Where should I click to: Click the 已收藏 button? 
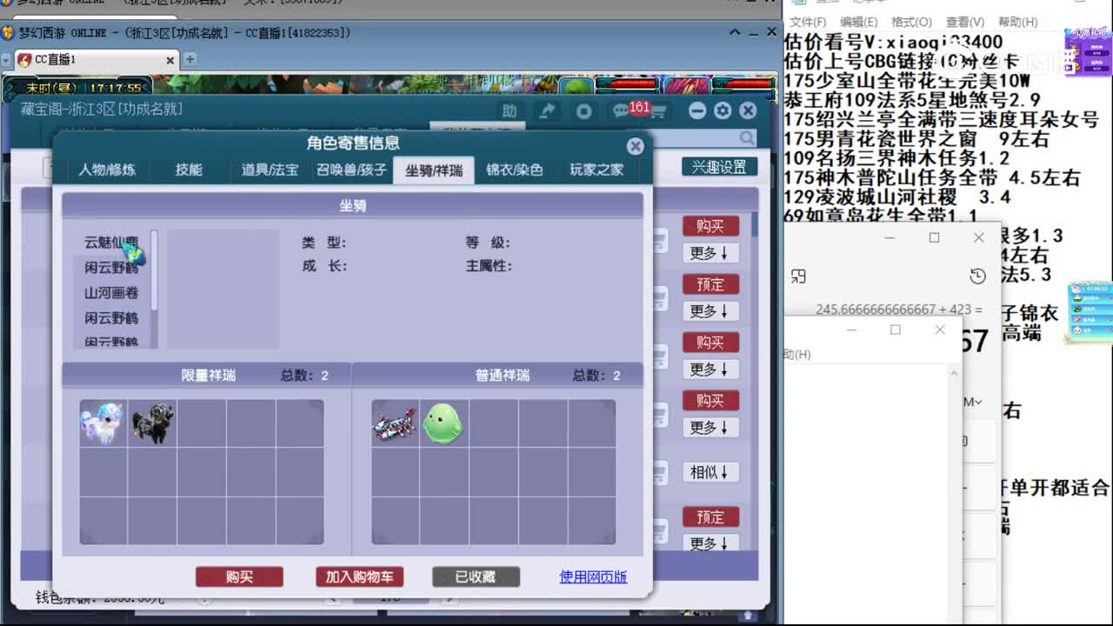click(x=476, y=576)
